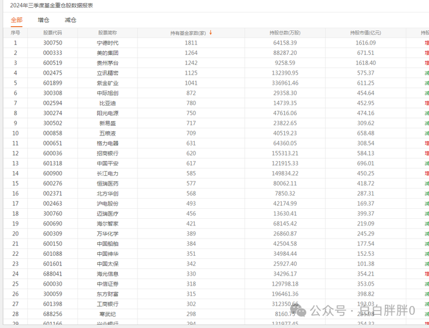The width and height of the screenshot is (429, 328).
Task: Select shares total 336961.46
Action: click(285, 83)
